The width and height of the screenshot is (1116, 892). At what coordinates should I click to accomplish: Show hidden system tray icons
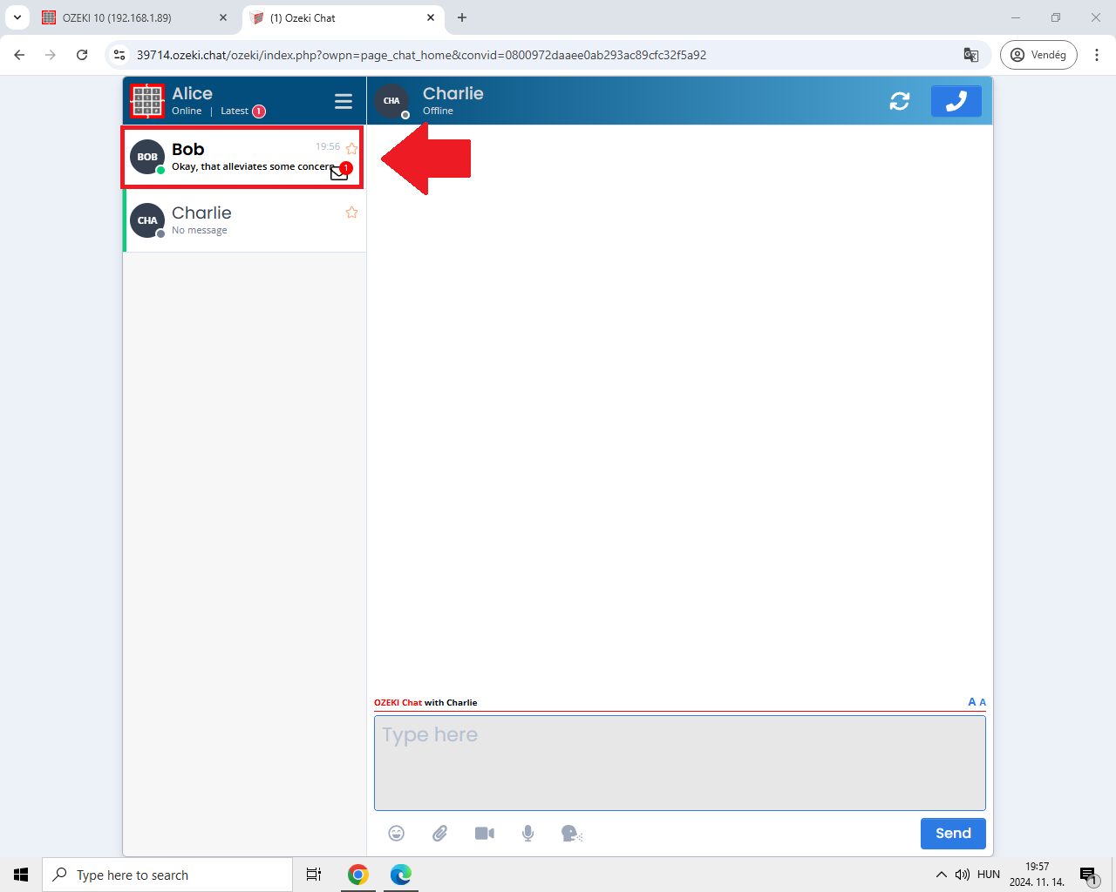pyautogui.click(x=942, y=875)
